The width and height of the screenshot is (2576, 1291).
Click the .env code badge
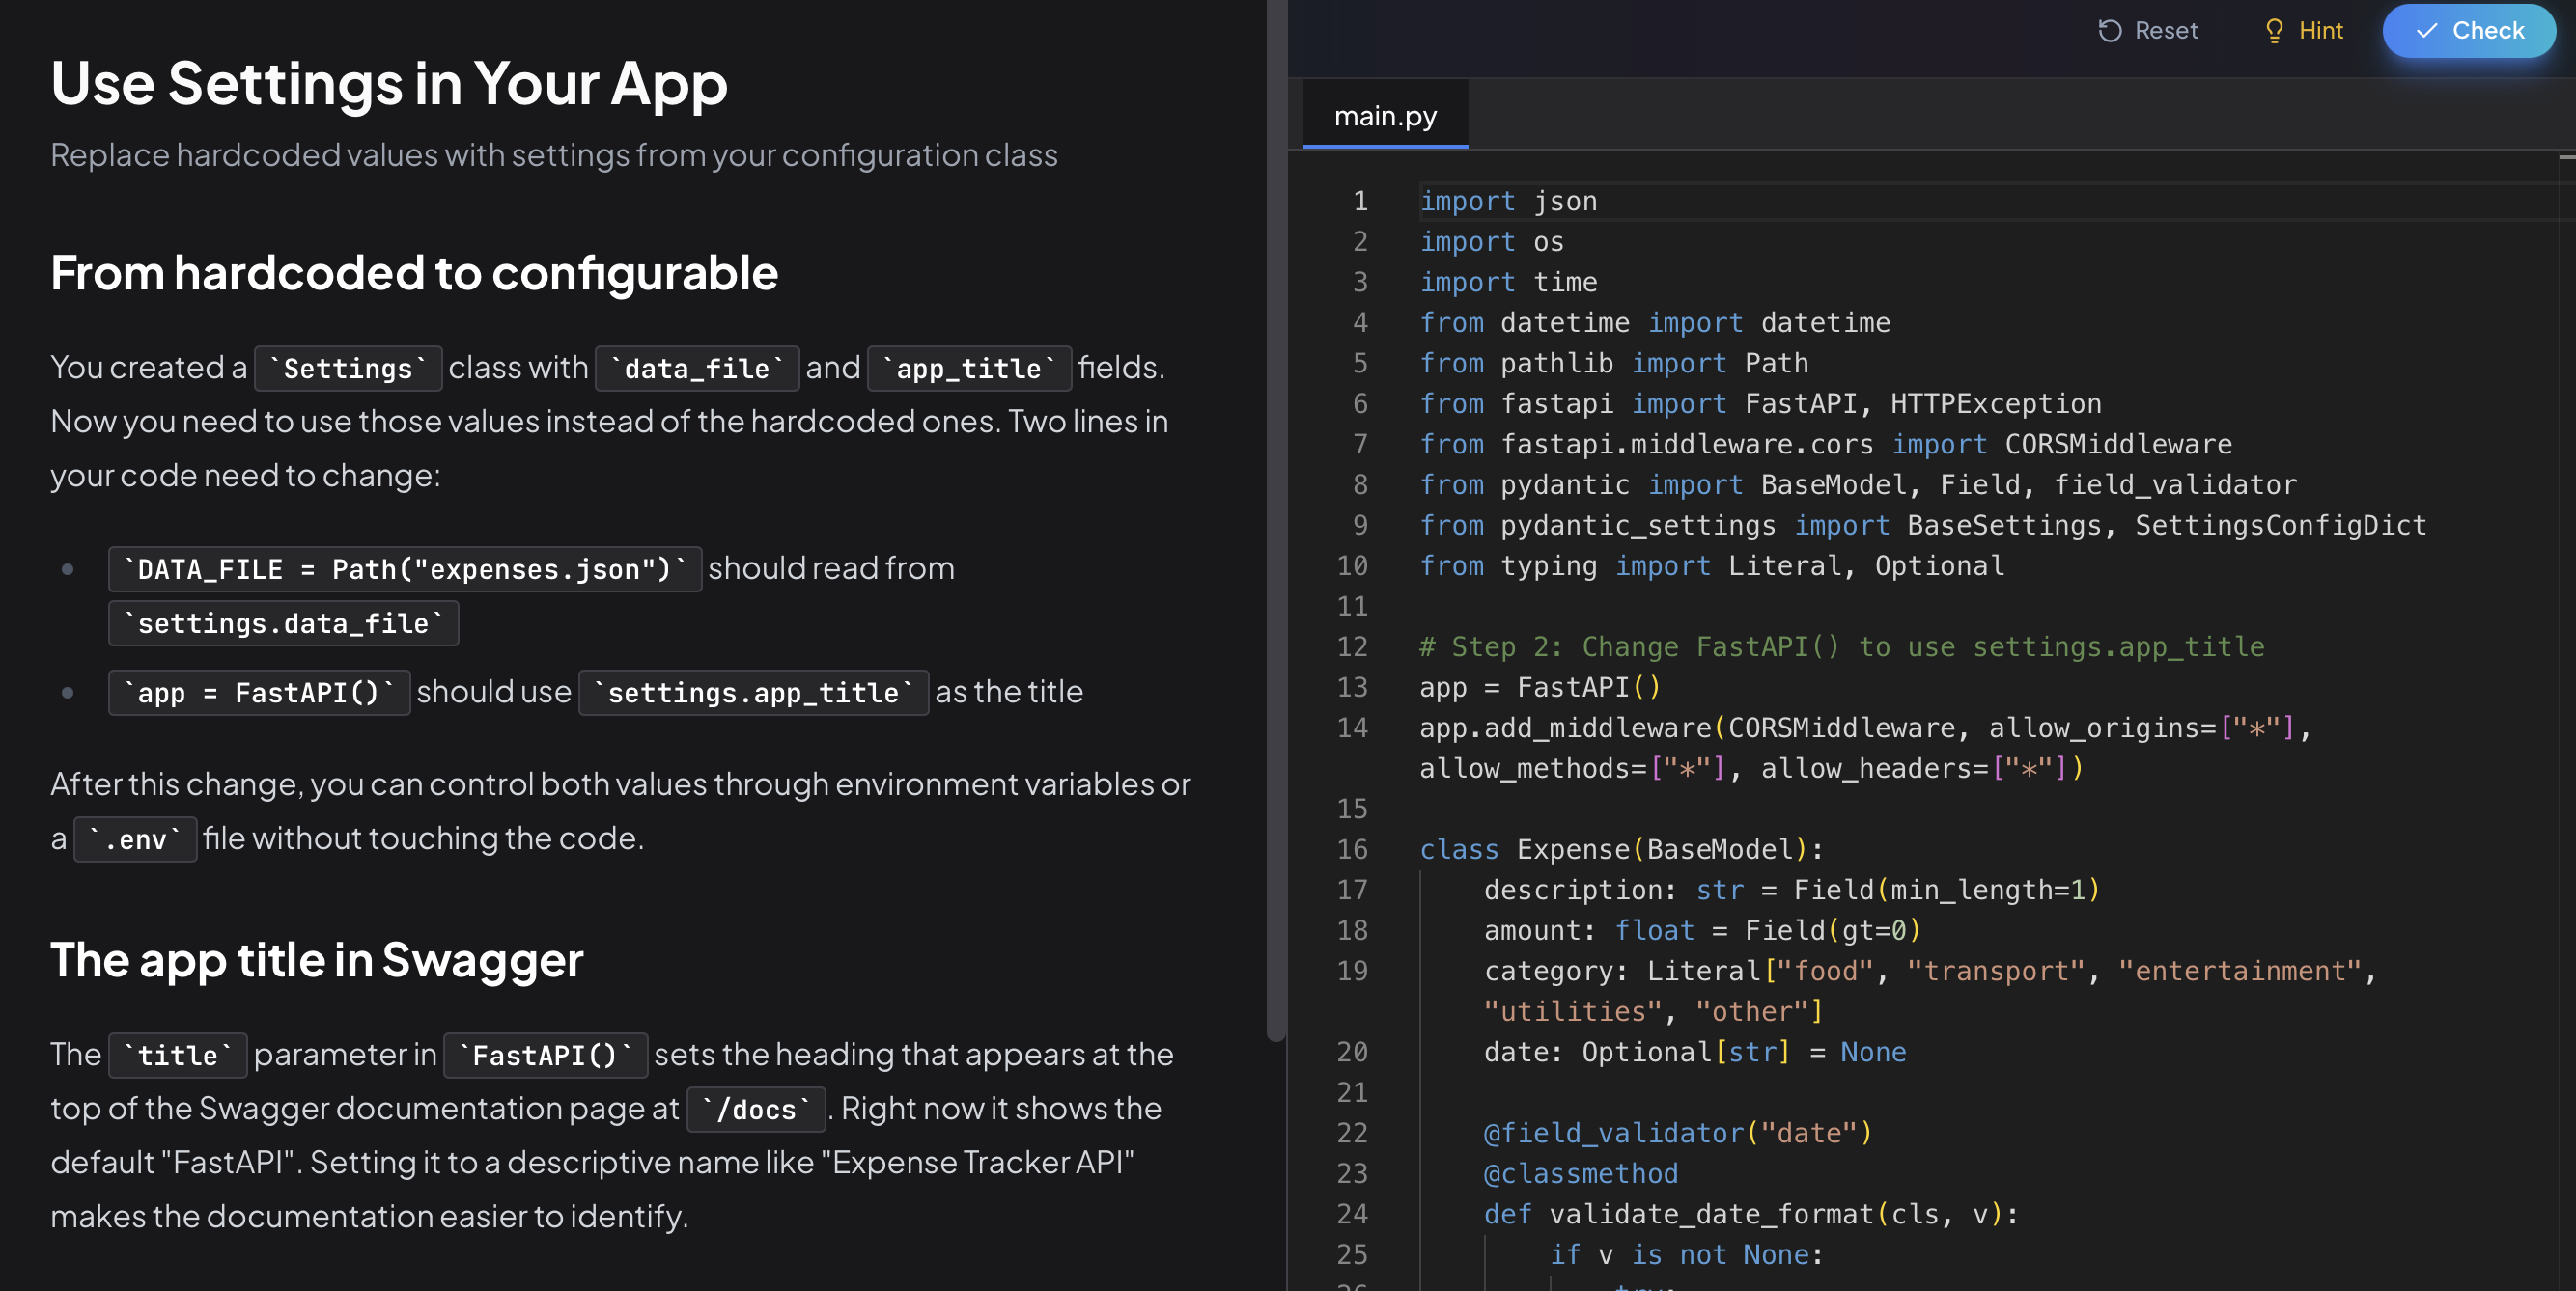[x=134, y=838]
